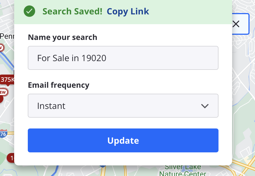
Task: Click the Silver Lake Nature Center map label
Action: [x=183, y=171]
